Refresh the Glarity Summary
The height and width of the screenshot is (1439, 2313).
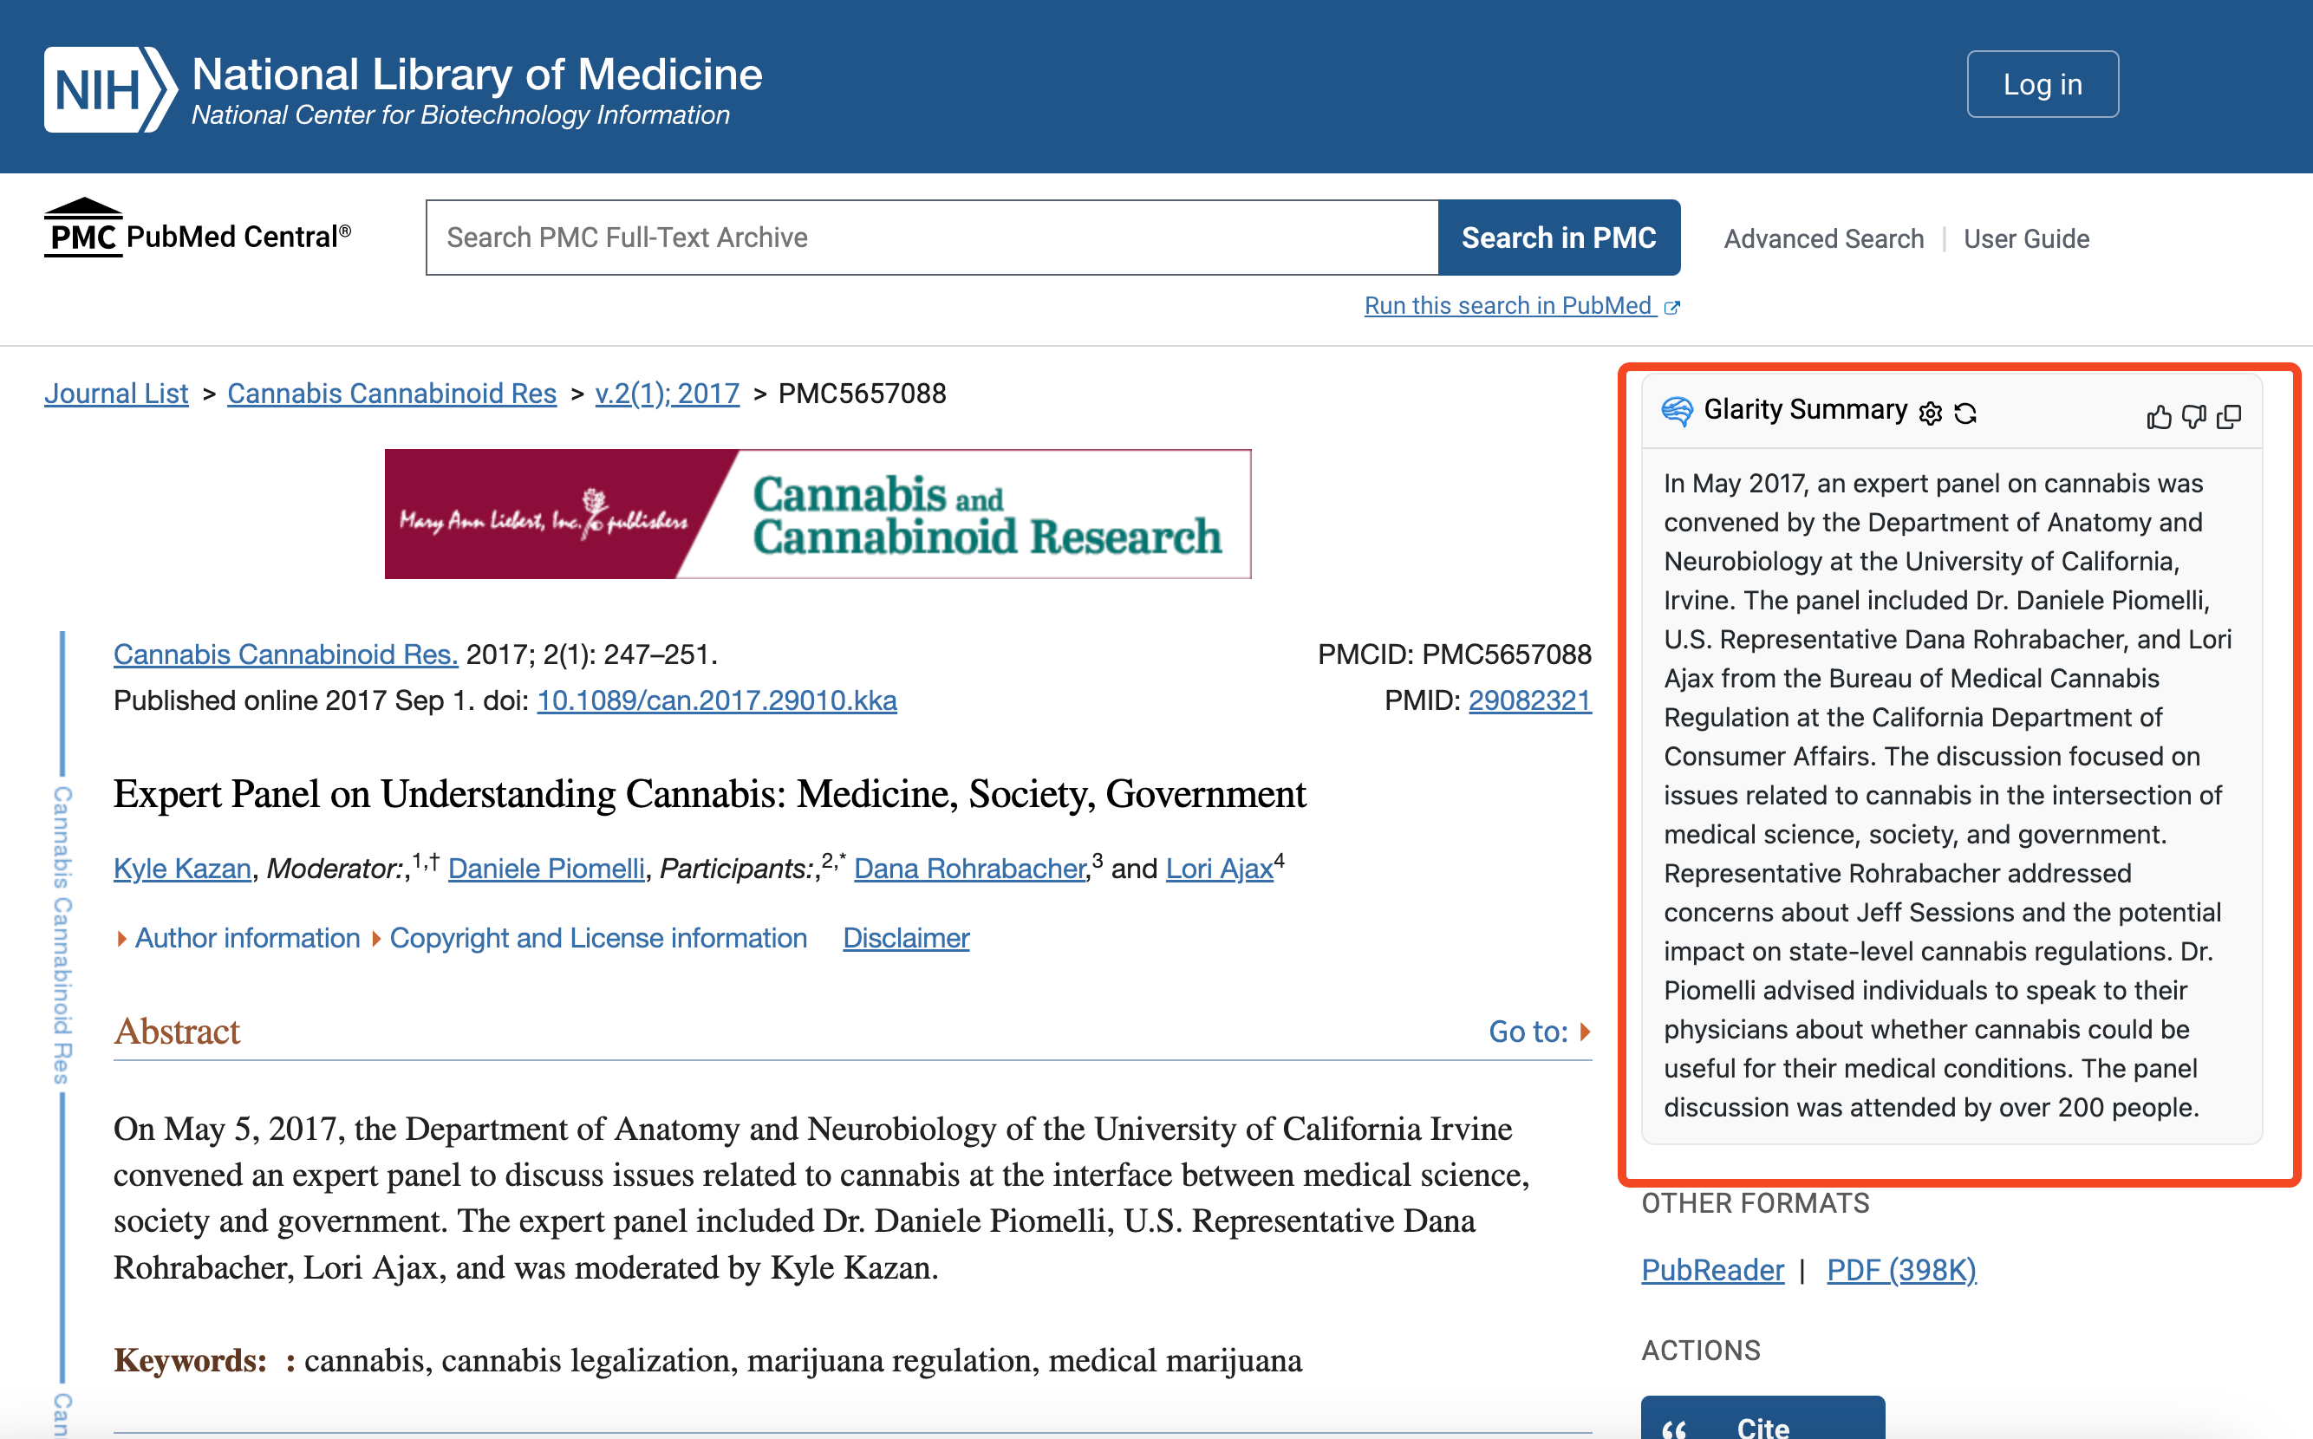point(1965,413)
